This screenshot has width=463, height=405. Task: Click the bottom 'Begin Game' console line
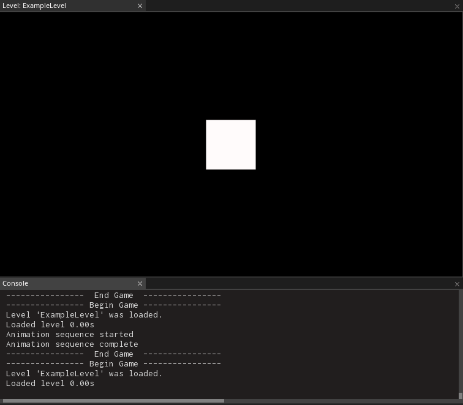tap(113, 363)
